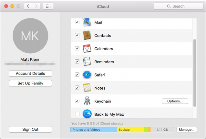206x139 pixels.
Task: Uncheck the Calendars checkbox
Action: point(77,48)
